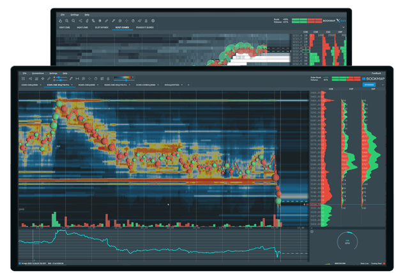Image resolution: width=396 pixels, height=273 pixels.
Task: Click the measure span icon in the front toolbar
Action: pyautogui.click(x=77, y=78)
